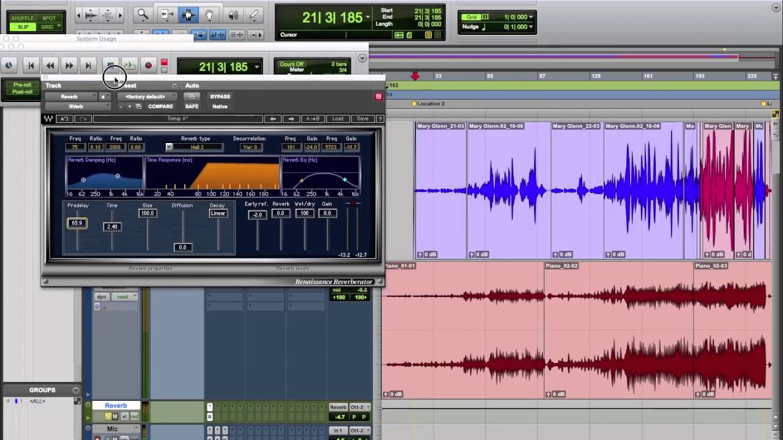783x440 pixels.
Task: Click Load in Waves toolbar
Action: pyautogui.click(x=338, y=119)
